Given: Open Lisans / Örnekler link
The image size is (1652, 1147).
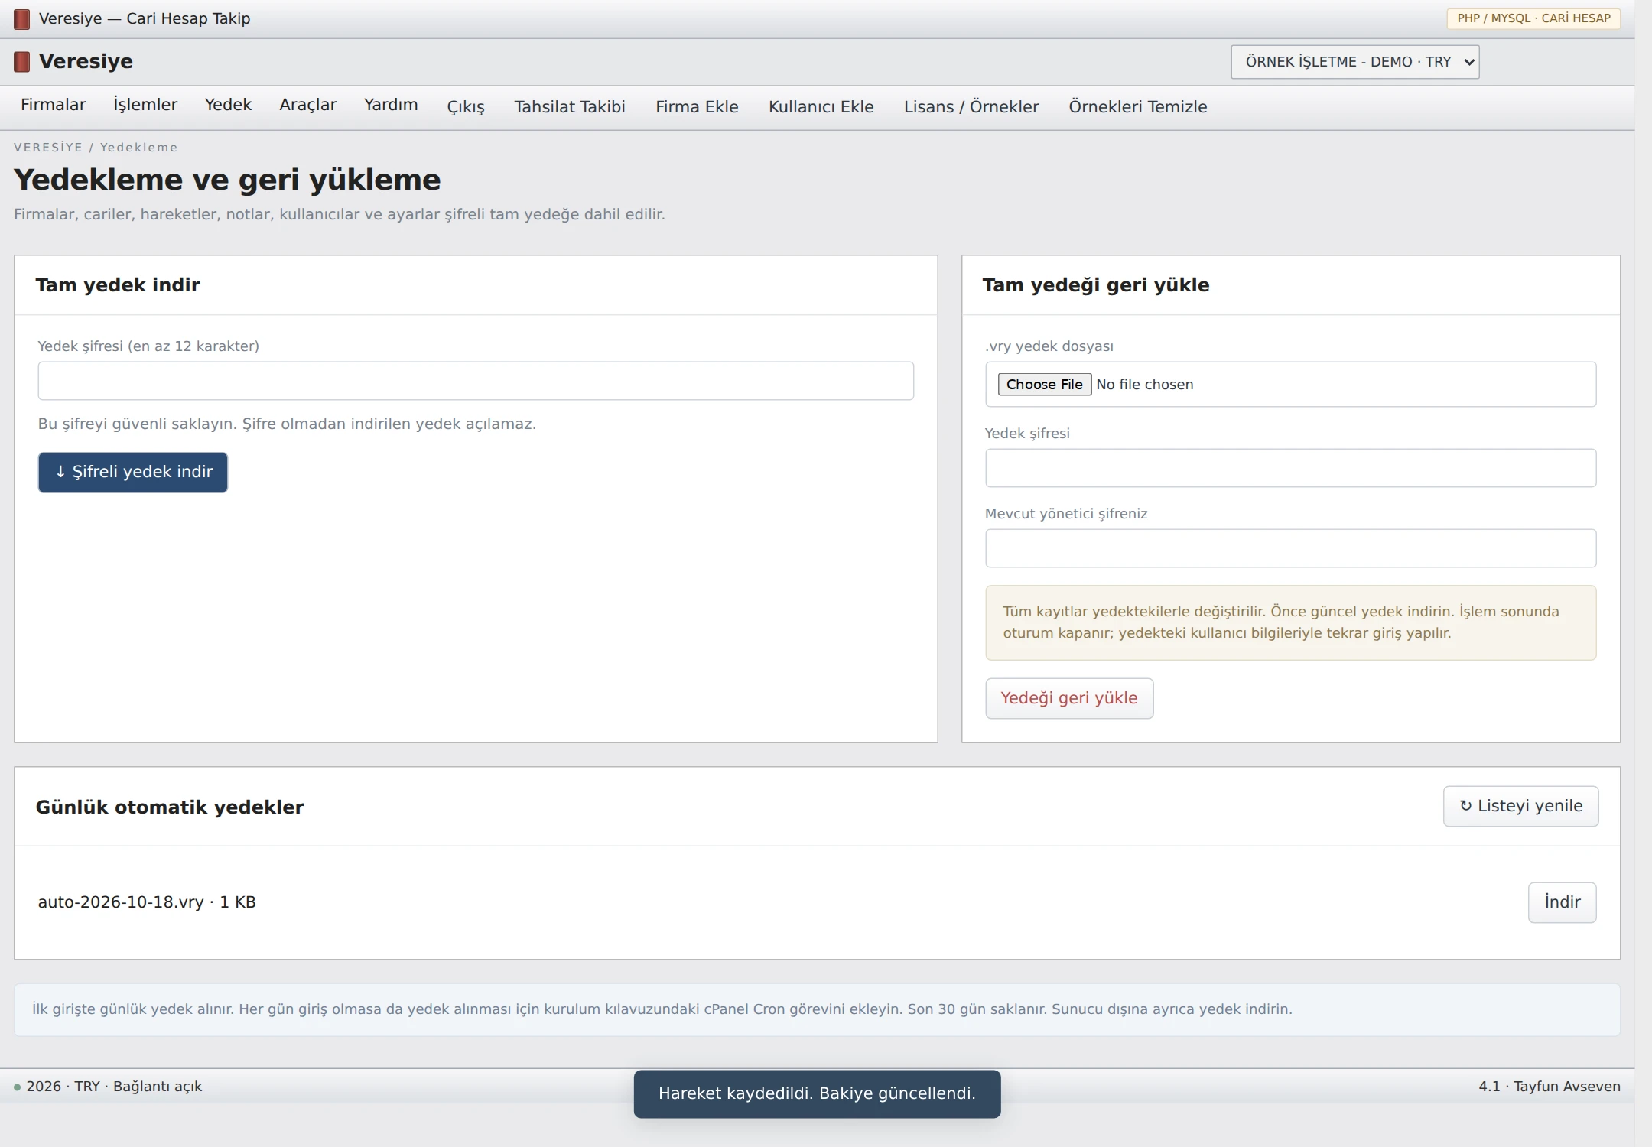Looking at the screenshot, I should click(971, 107).
